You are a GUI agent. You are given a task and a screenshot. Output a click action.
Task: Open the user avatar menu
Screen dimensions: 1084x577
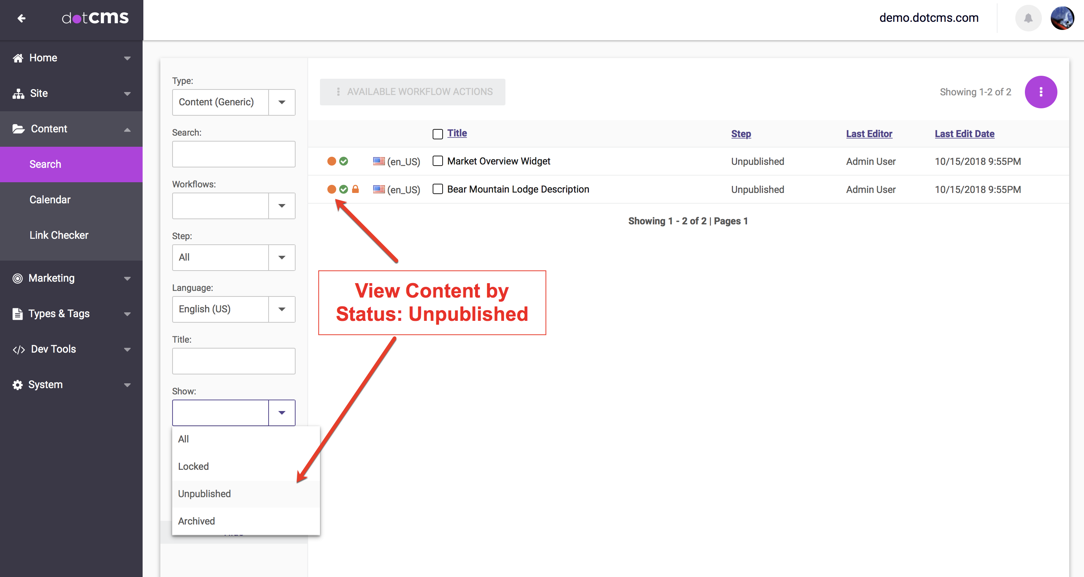pos(1062,18)
